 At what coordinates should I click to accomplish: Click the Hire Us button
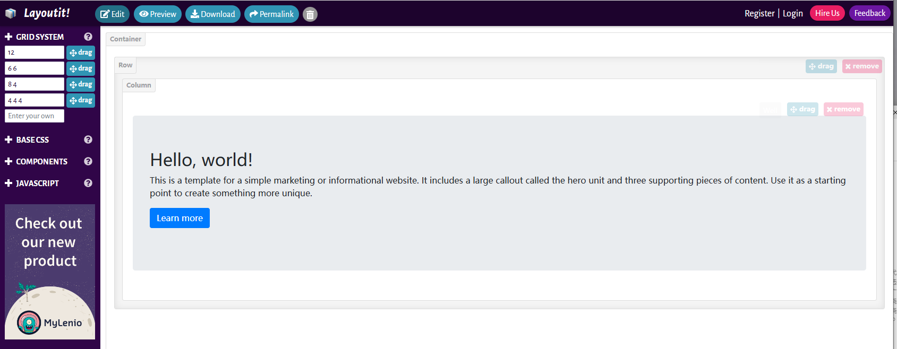click(827, 13)
